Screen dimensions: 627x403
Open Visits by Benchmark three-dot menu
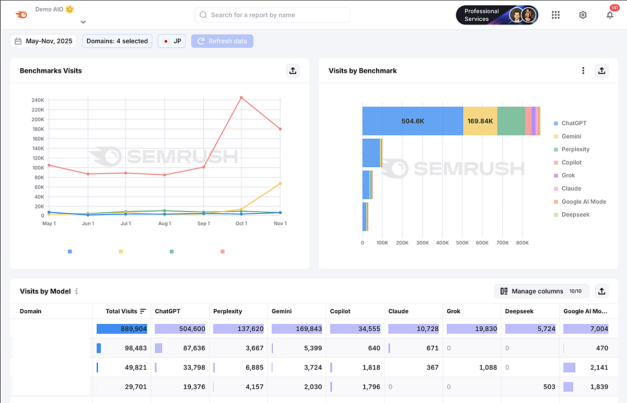[583, 71]
